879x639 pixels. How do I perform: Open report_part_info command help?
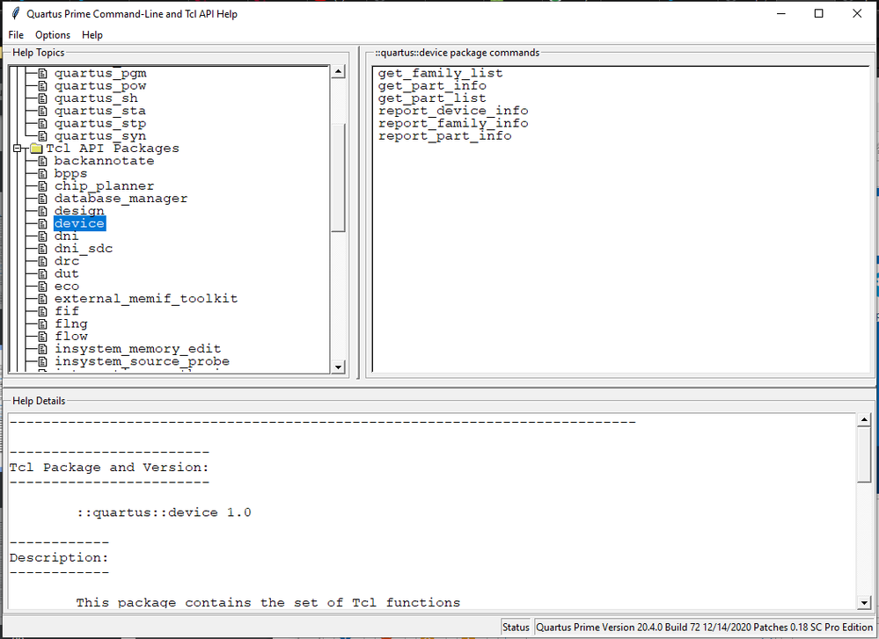445,136
